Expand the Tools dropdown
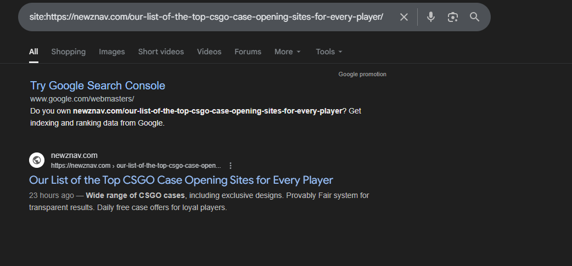Screen dimensions: 572x266 (x=329, y=52)
